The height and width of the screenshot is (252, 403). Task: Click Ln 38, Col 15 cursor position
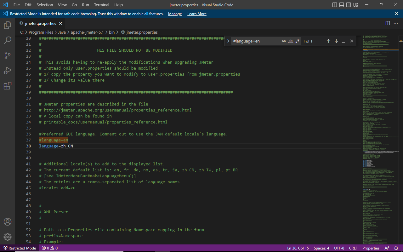tap(298, 248)
